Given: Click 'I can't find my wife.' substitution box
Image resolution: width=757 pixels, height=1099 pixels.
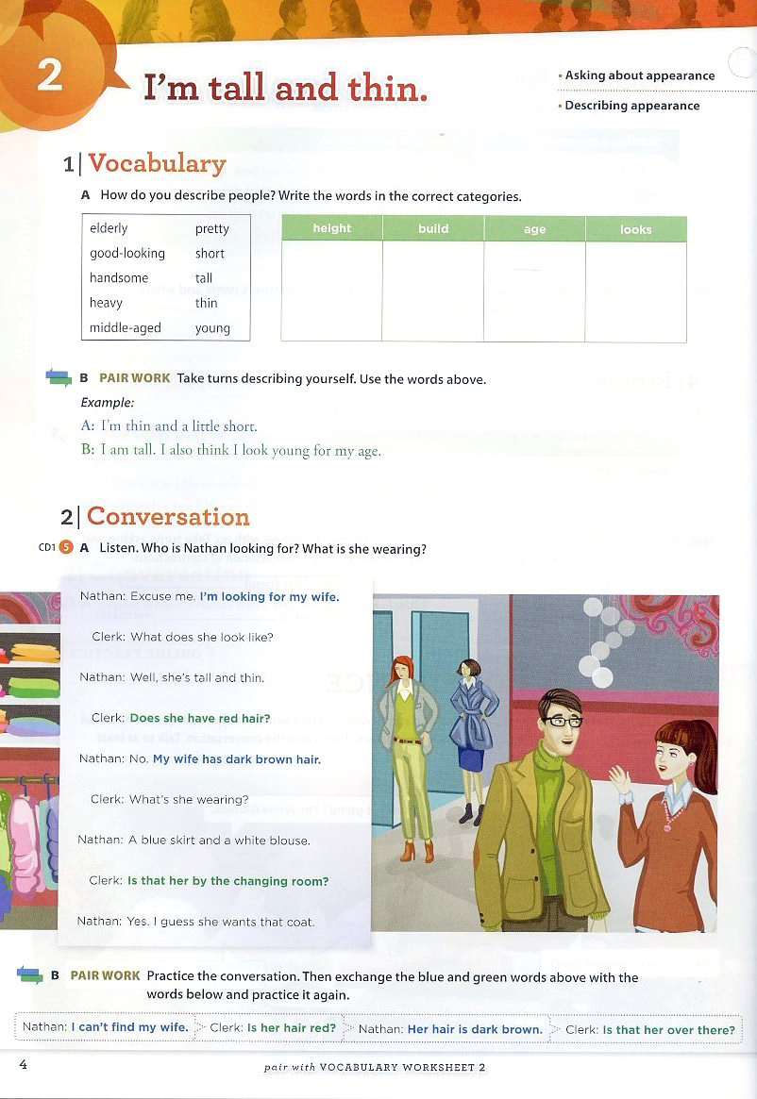Looking at the screenshot, I should pos(105,1027).
